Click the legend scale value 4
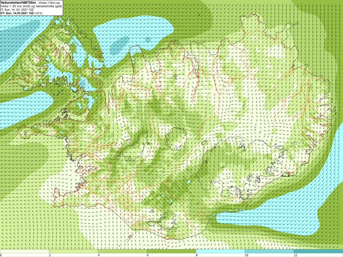The image size is (343, 257). click(x=99, y=255)
